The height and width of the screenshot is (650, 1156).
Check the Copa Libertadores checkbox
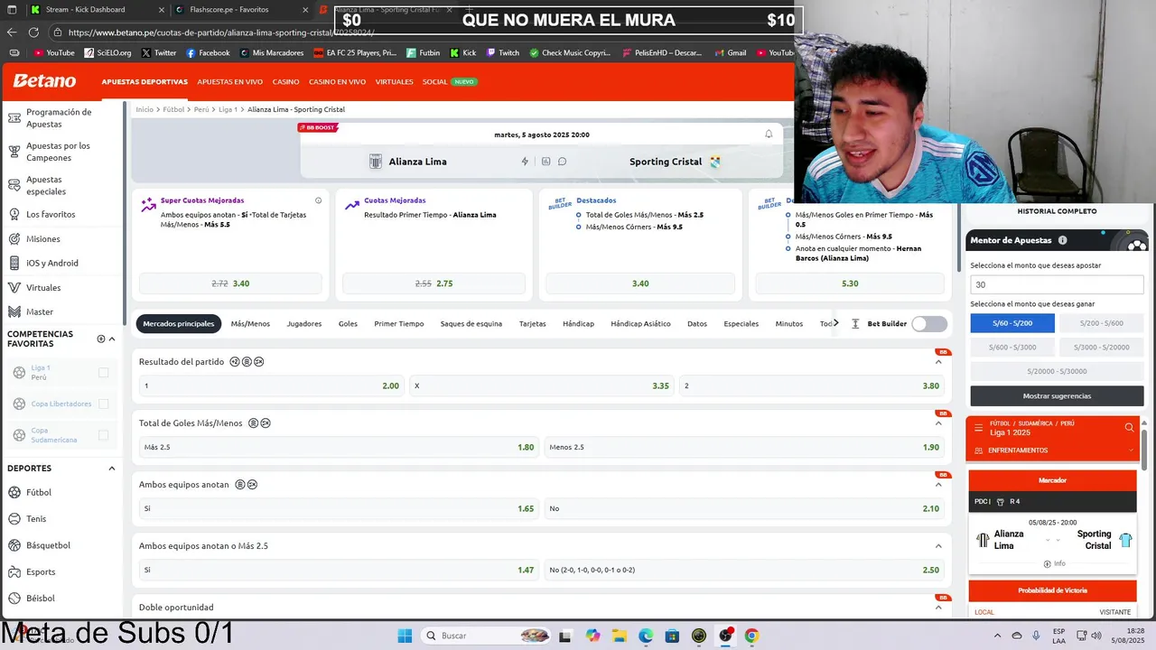(x=103, y=404)
